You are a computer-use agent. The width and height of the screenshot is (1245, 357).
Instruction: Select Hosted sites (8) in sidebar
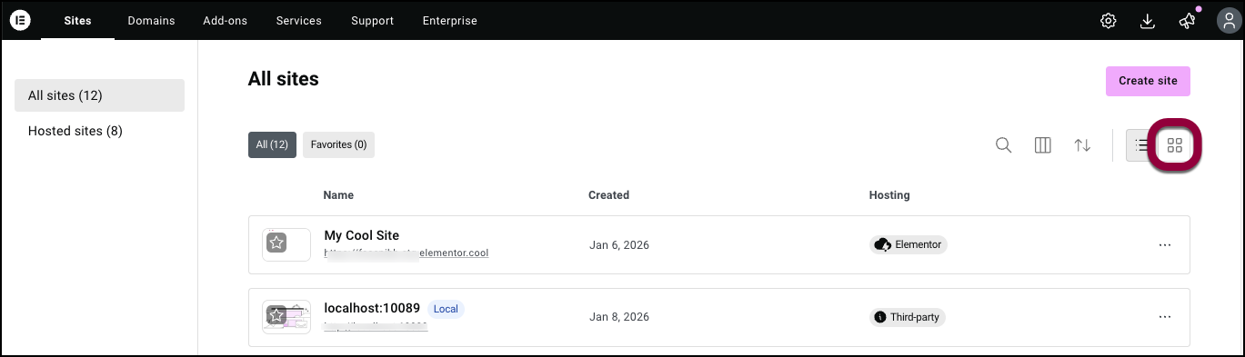click(x=99, y=131)
